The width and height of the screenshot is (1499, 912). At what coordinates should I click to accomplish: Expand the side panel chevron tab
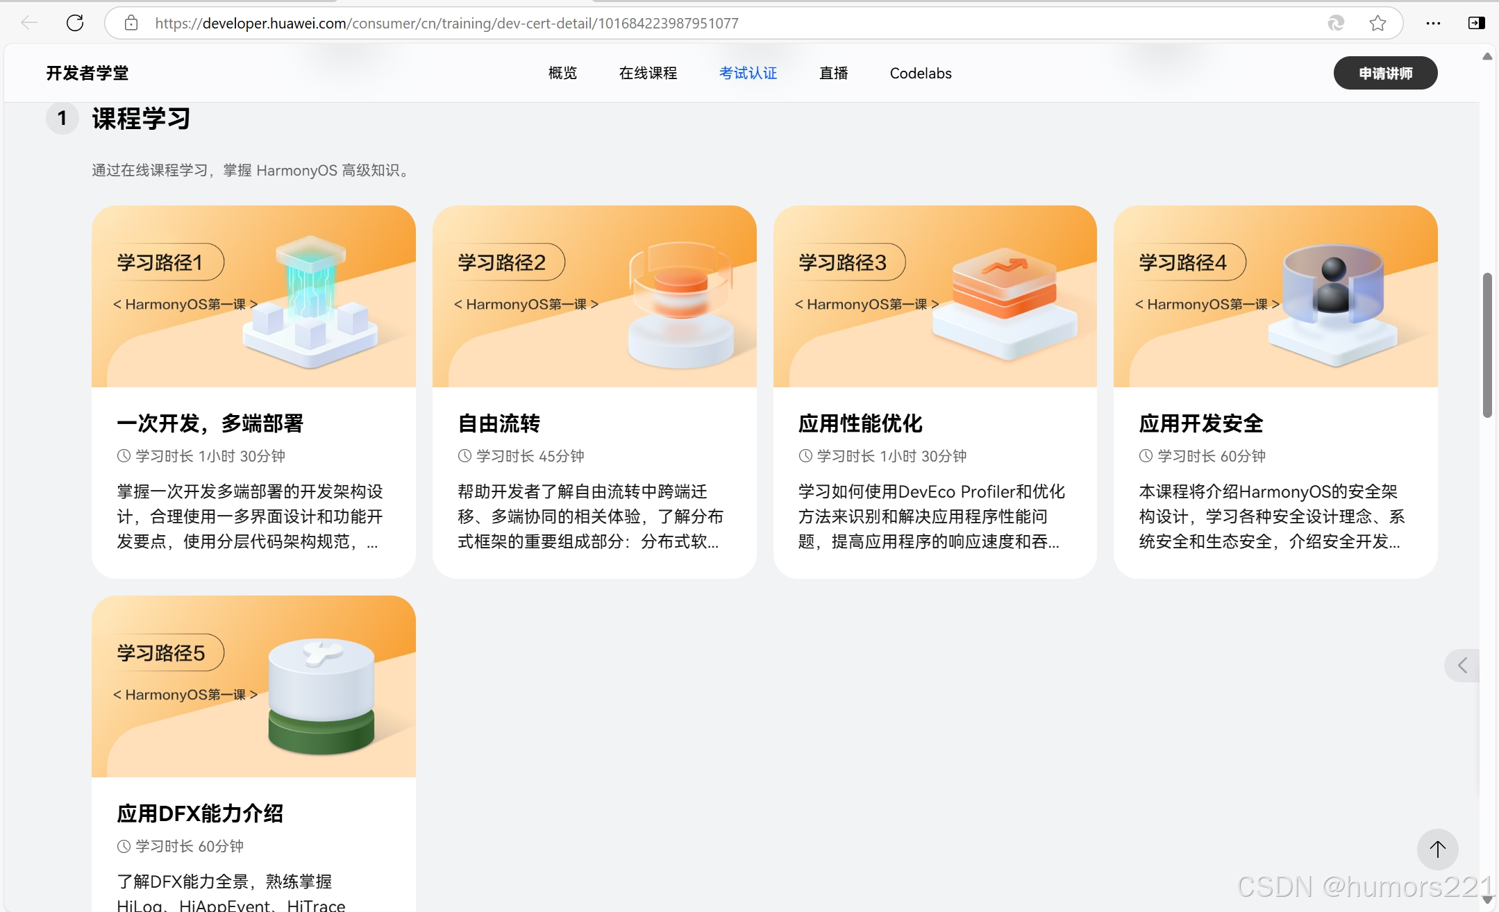coord(1462,666)
